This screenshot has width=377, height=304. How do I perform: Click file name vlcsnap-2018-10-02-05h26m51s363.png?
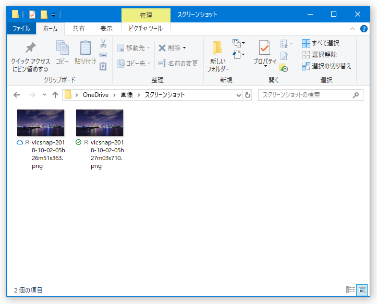pyautogui.click(x=48, y=154)
